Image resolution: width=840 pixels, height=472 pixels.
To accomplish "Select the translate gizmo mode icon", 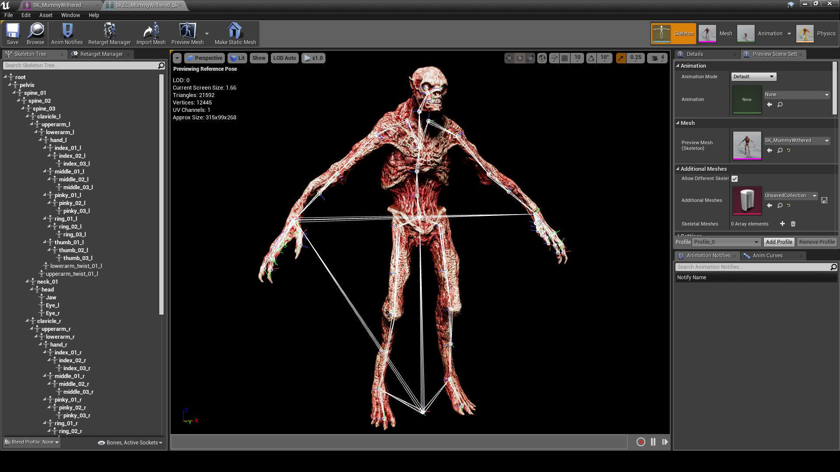I will click(509, 58).
